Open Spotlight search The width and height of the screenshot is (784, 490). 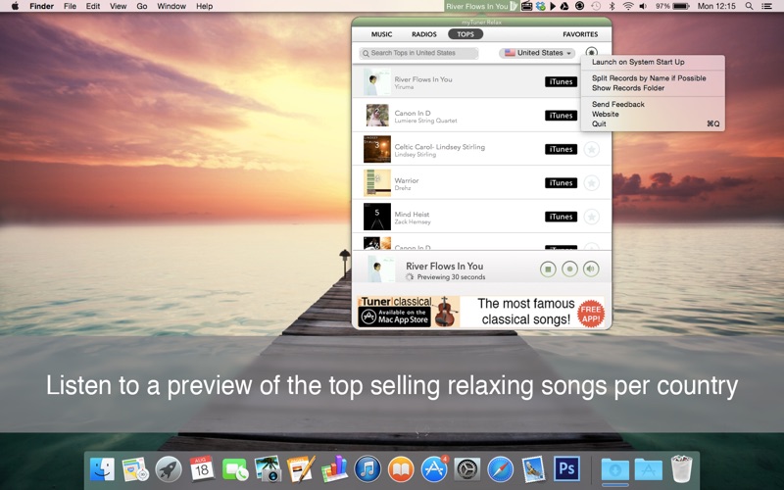coord(749,6)
